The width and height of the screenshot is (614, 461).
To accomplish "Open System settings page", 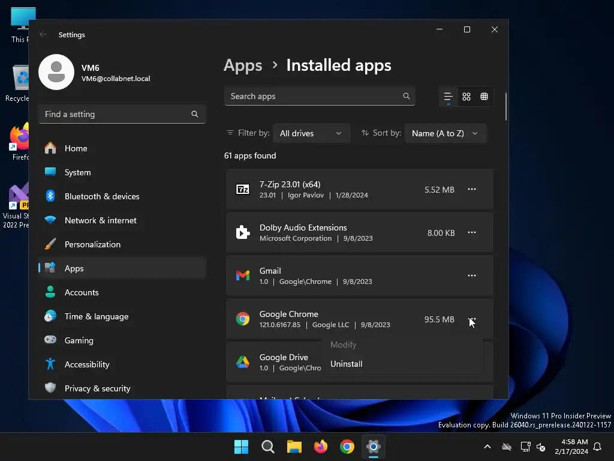I will (122, 172).
